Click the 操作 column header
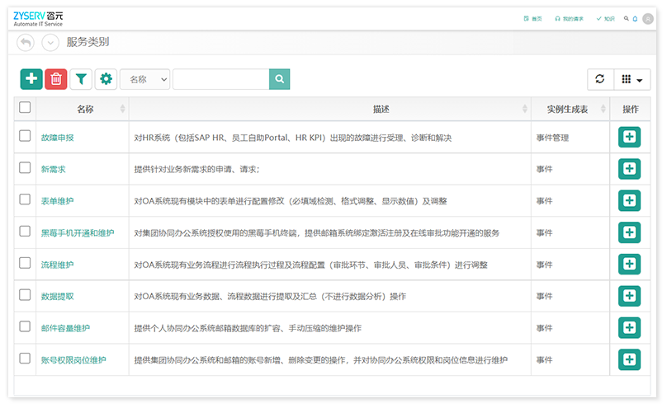667x408 pixels. [x=631, y=109]
